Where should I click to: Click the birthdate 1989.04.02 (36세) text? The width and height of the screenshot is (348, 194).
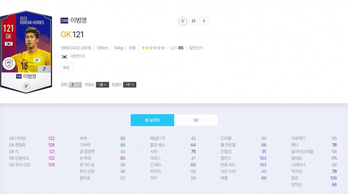(76, 48)
